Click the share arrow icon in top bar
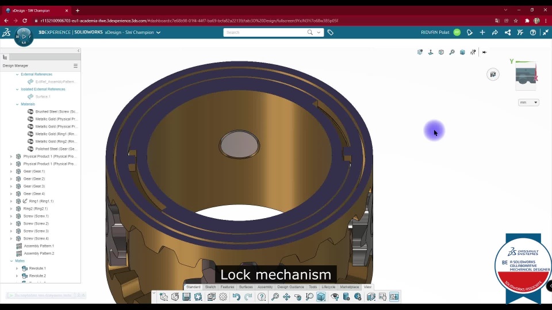Screen dimensions: 552x310 click(494, 32)
